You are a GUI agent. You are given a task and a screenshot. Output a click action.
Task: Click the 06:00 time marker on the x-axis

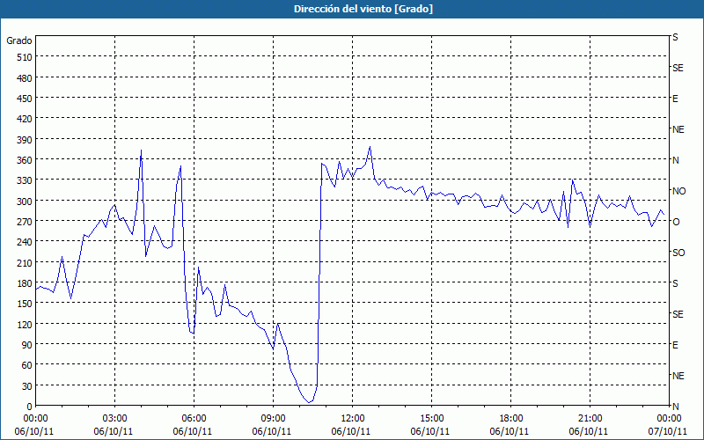click(194, 419)
